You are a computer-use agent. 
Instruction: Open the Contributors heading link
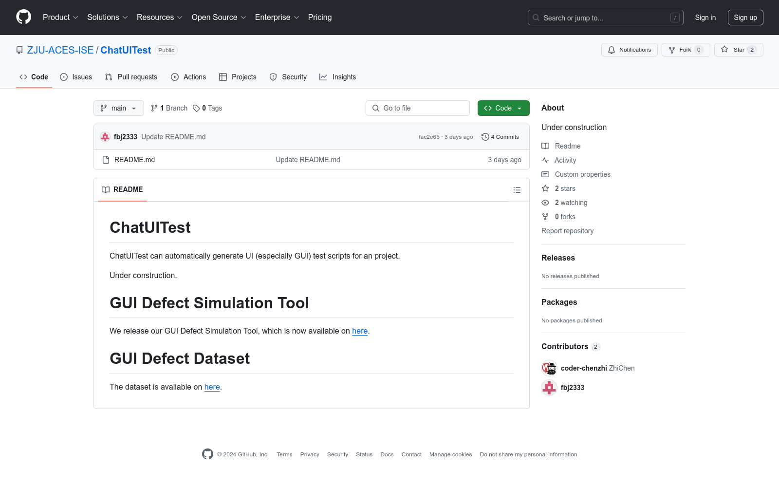[571, 347]
